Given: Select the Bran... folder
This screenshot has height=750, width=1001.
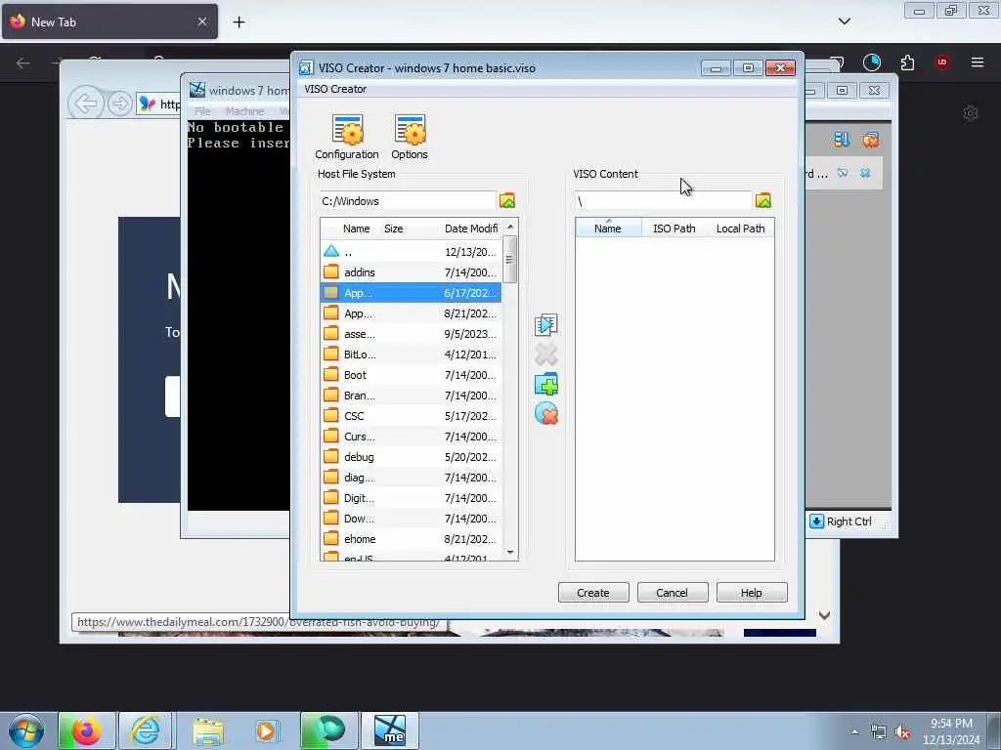Looking at the screenshot, I should point(411,396).
